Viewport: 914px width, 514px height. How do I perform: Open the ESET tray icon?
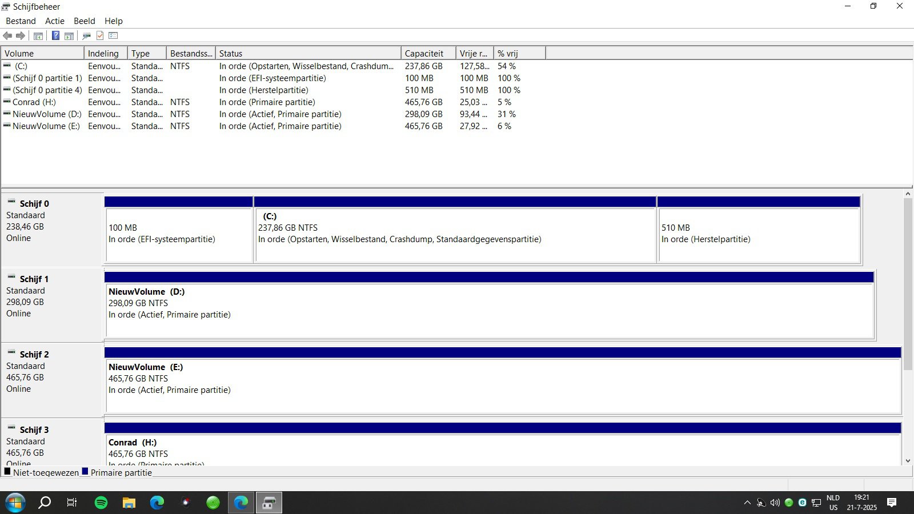pyautogui.click(x=803, y=503)
